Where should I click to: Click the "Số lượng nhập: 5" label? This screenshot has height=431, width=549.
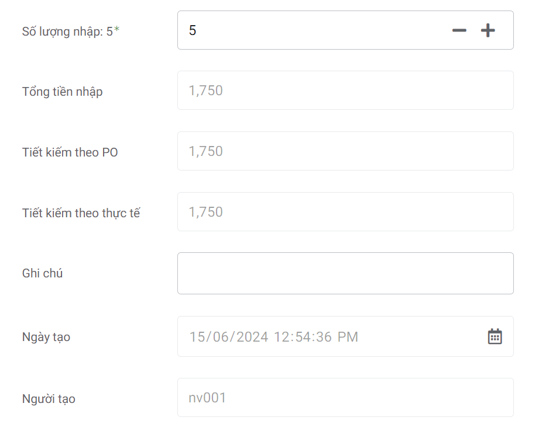[67, 31]
